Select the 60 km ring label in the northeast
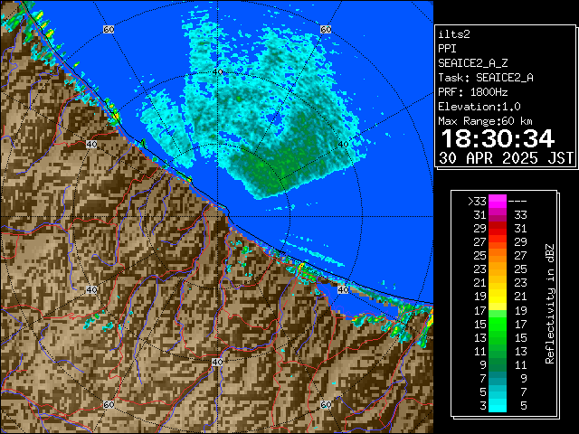This screenshot has height=434, width=579. [326, 29]
